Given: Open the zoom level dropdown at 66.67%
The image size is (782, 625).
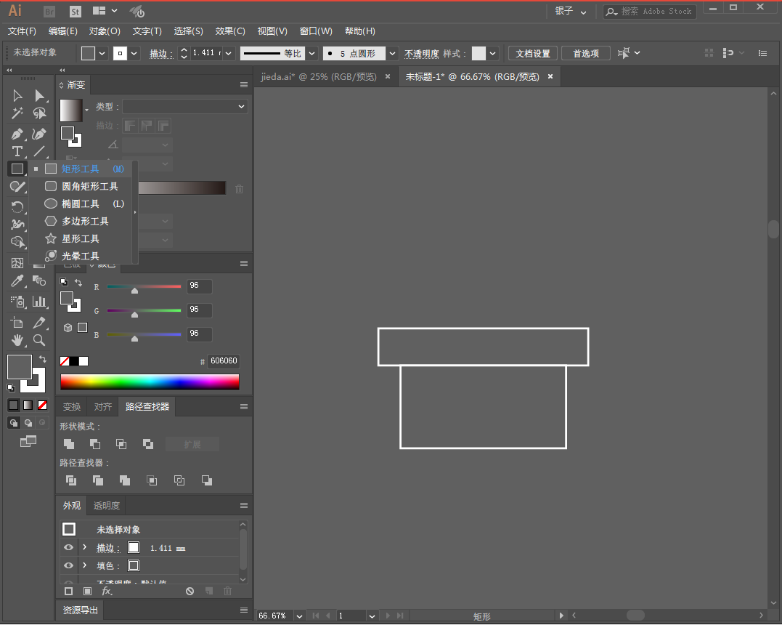Looking at the screenshot, I should (x=298, y=616).
